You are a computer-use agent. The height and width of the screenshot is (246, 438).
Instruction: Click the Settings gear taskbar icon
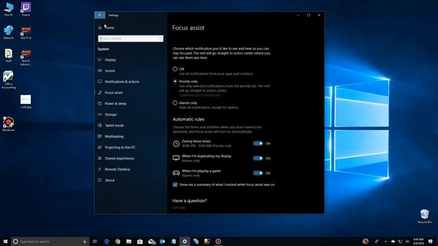[x=185, y=241]
